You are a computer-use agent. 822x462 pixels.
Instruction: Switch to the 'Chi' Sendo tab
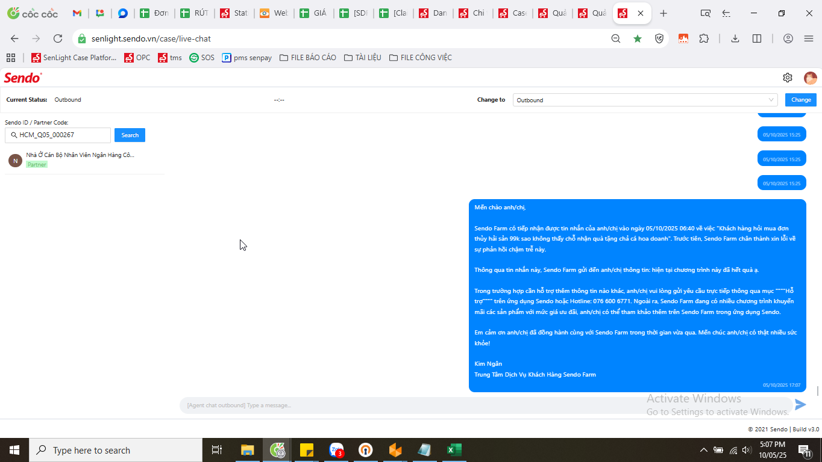tap(472, 13)
